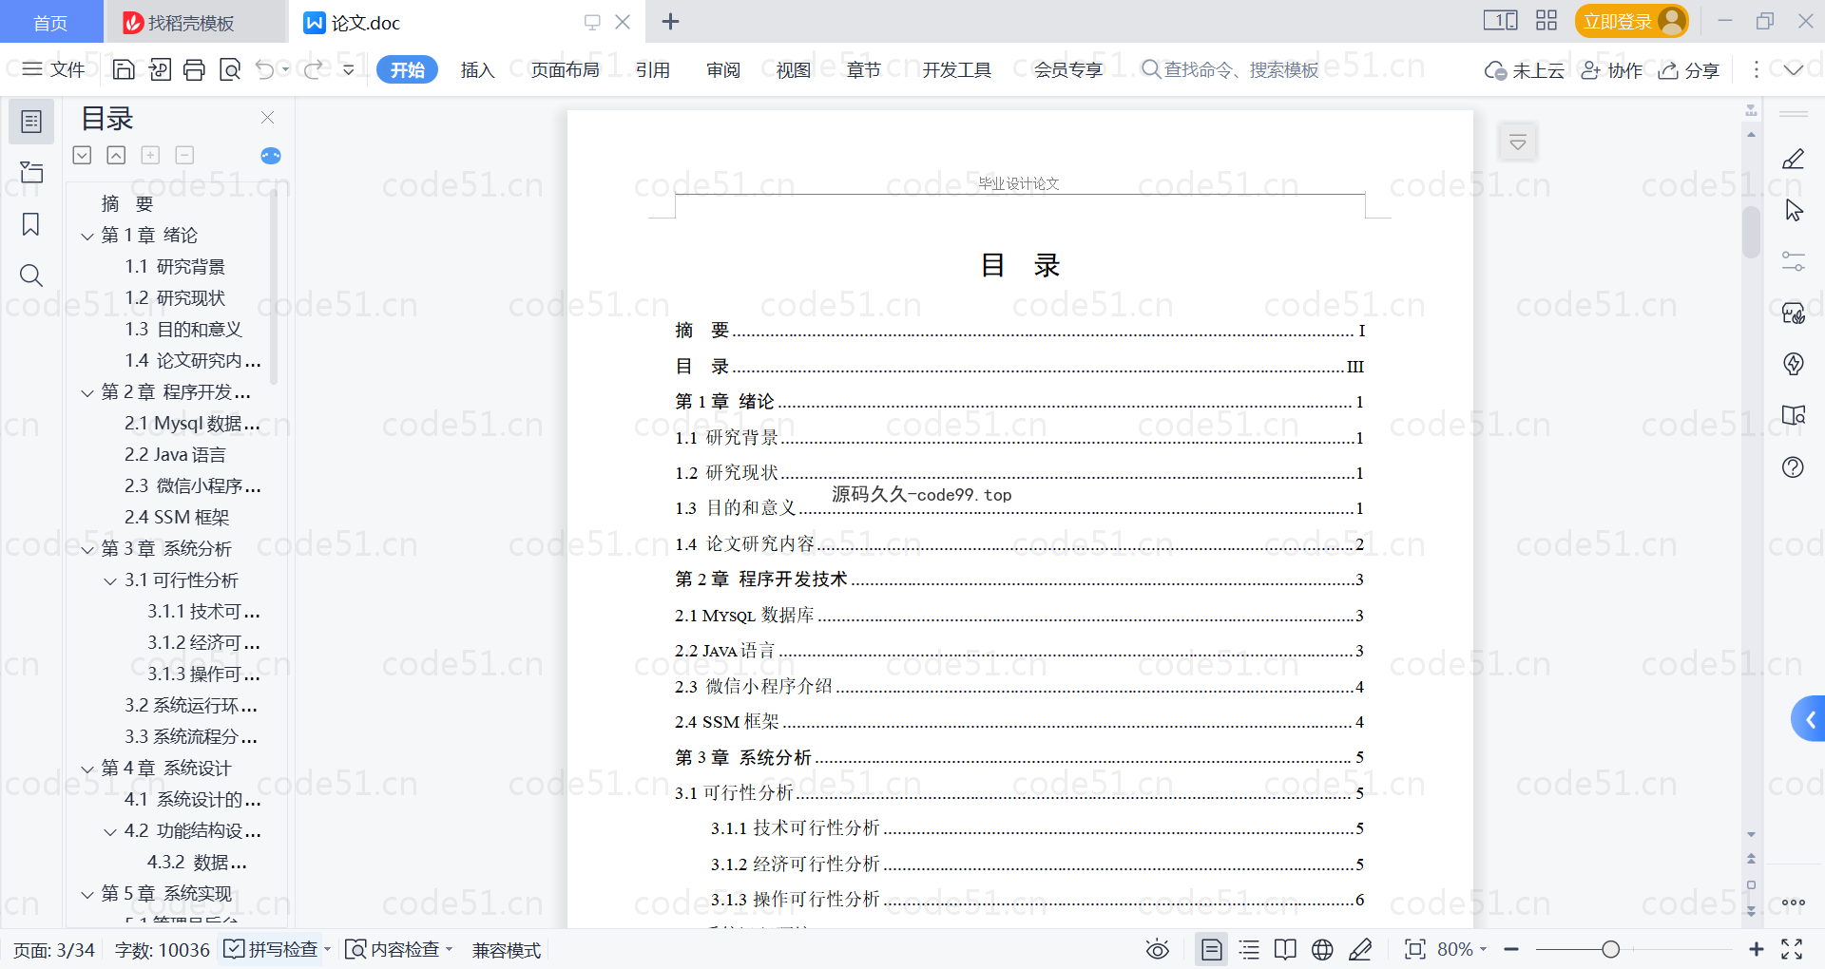
Task: Select the 开发工具 ribbon tab
Action: point(956,69)
